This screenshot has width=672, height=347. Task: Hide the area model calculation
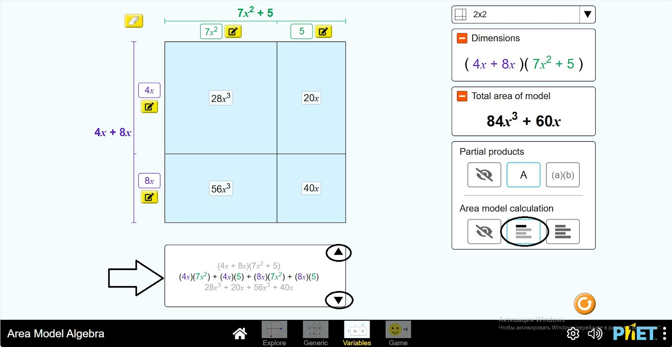[484, 231]
